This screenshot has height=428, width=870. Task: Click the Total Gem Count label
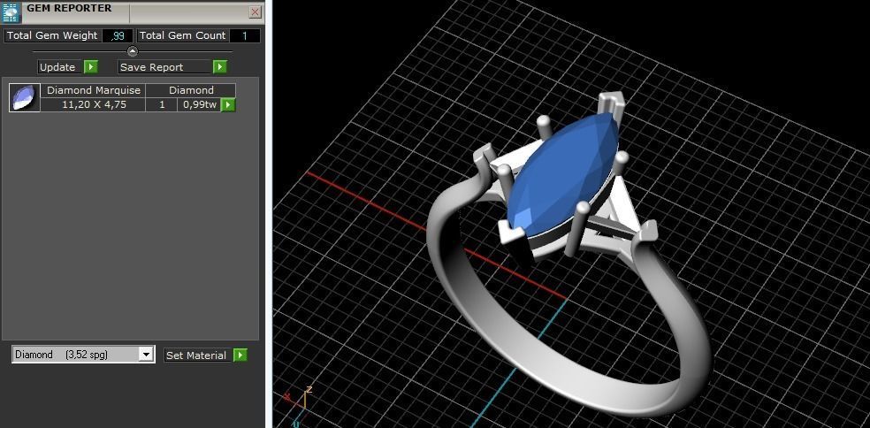[182, 35]
